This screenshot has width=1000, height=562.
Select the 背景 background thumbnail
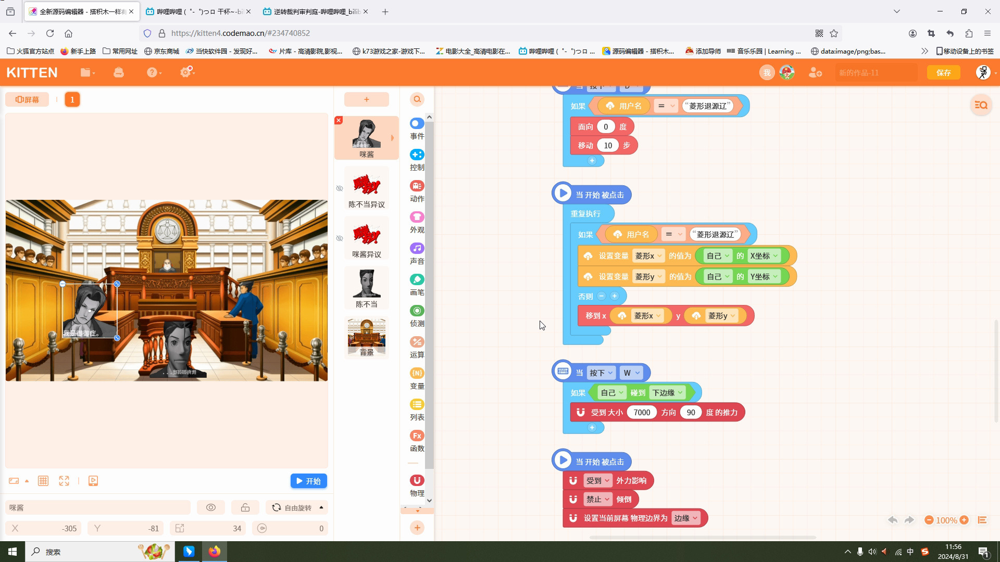(x=367, y=337)
